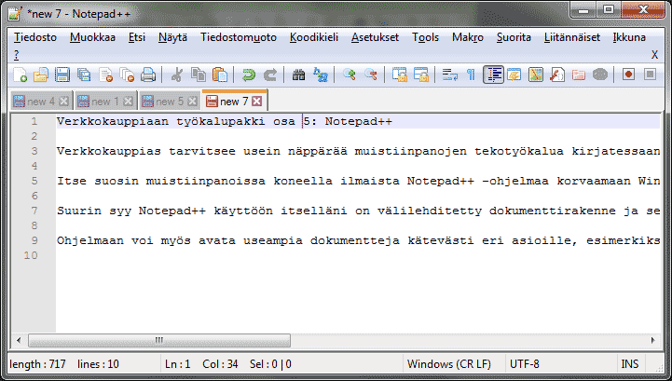Save all documents toolbar icon
The image size is (672, 381).
pyautogui.click(x=84, y=75)
